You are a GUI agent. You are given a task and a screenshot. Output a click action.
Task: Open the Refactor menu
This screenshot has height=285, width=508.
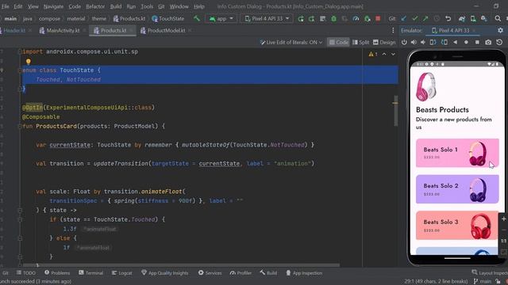click(95, 6)
